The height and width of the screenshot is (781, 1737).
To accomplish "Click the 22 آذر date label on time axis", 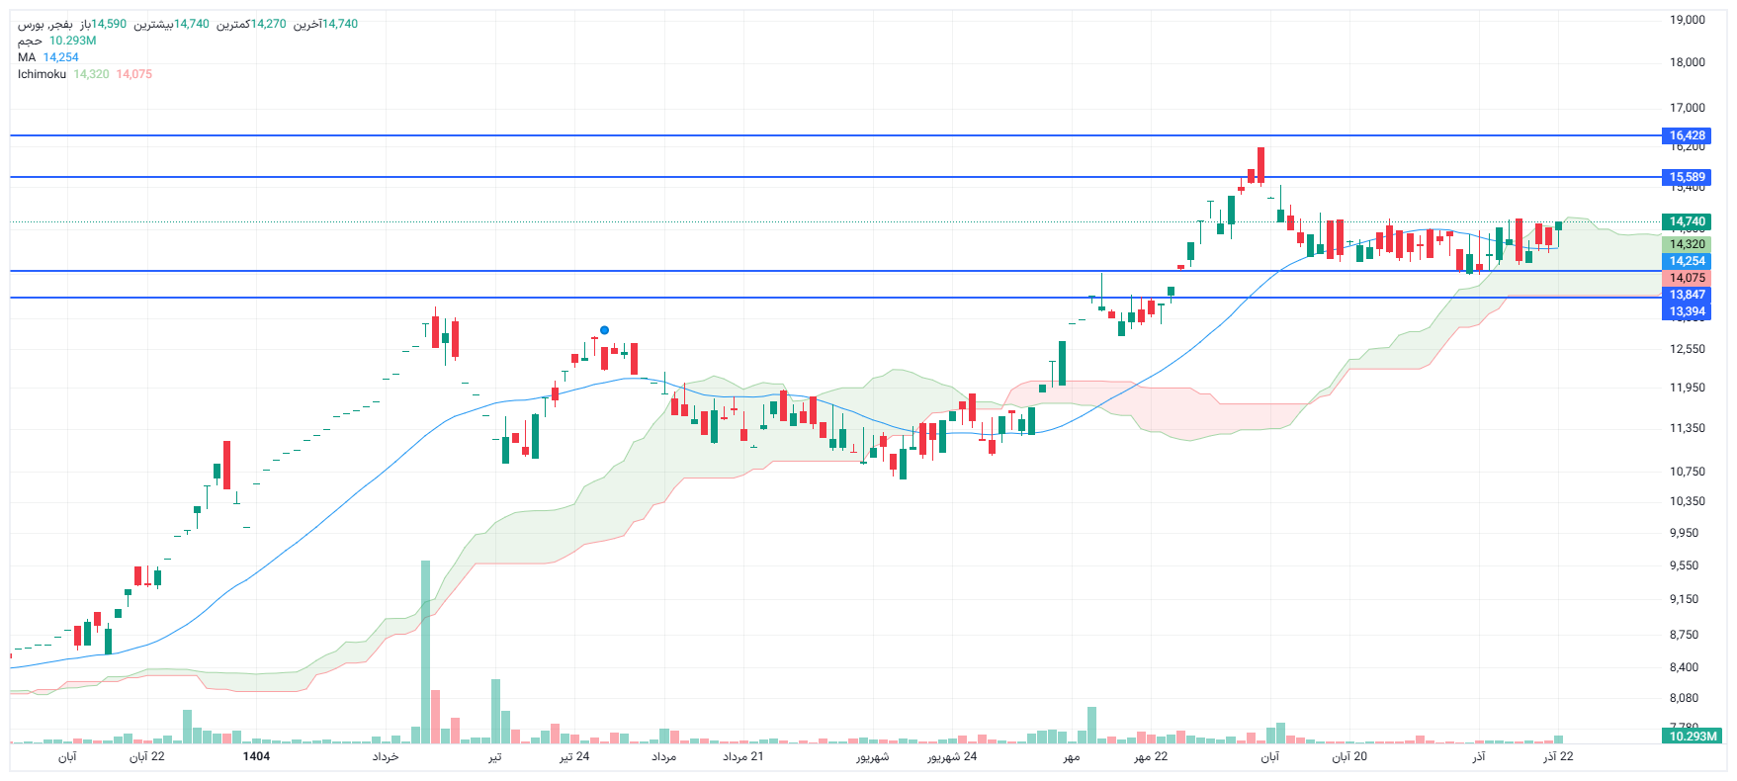I will (x=1558, y=756).
